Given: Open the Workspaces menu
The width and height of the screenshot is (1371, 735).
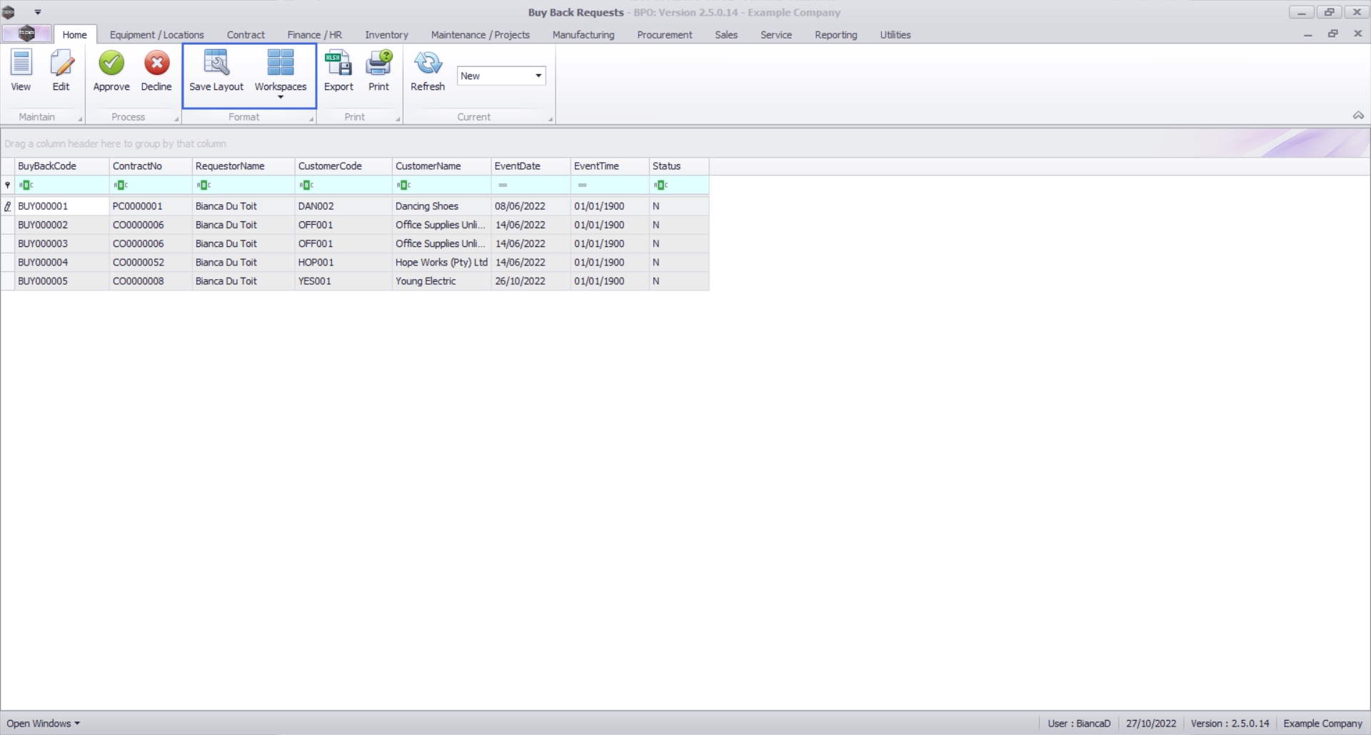Looking at the screenshot, I should (x=281, y=74).
